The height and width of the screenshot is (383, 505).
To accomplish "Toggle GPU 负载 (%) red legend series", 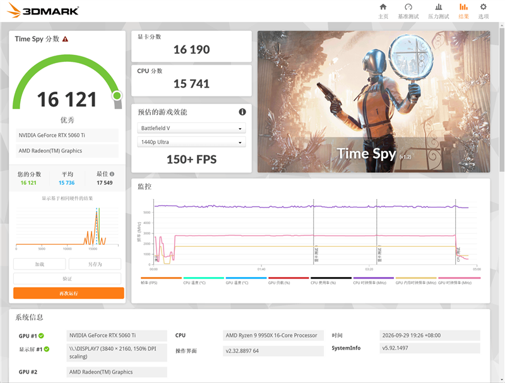I will 288,280.
